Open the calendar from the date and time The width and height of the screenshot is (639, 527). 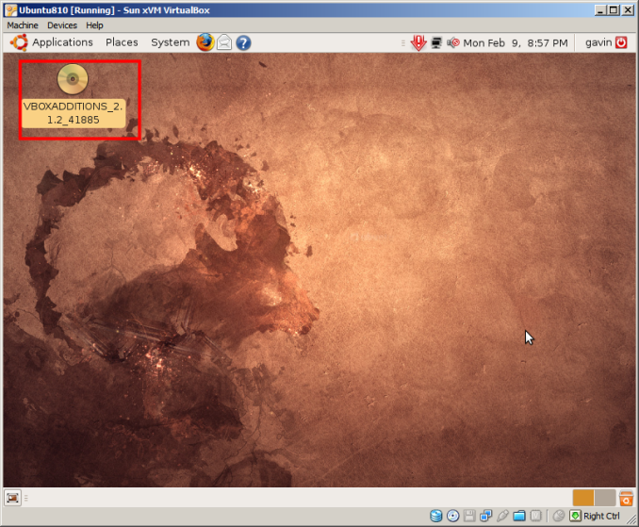[516, 43]
